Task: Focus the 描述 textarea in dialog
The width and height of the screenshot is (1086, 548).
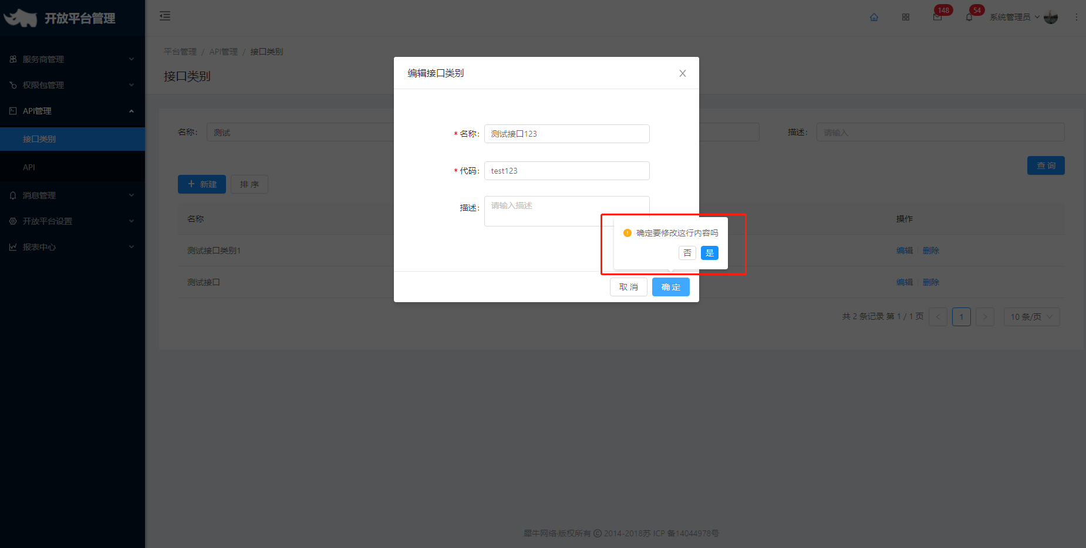Action: (x=567, y=211)
